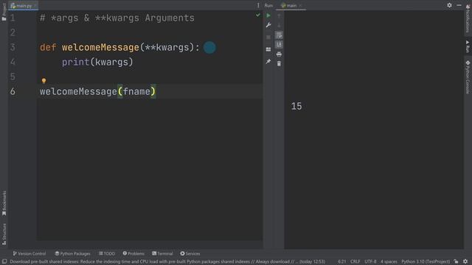Click fname argument on line 6
Image resolution: width=472 pixels, height=265 pixels.
(x=136, y=91)
